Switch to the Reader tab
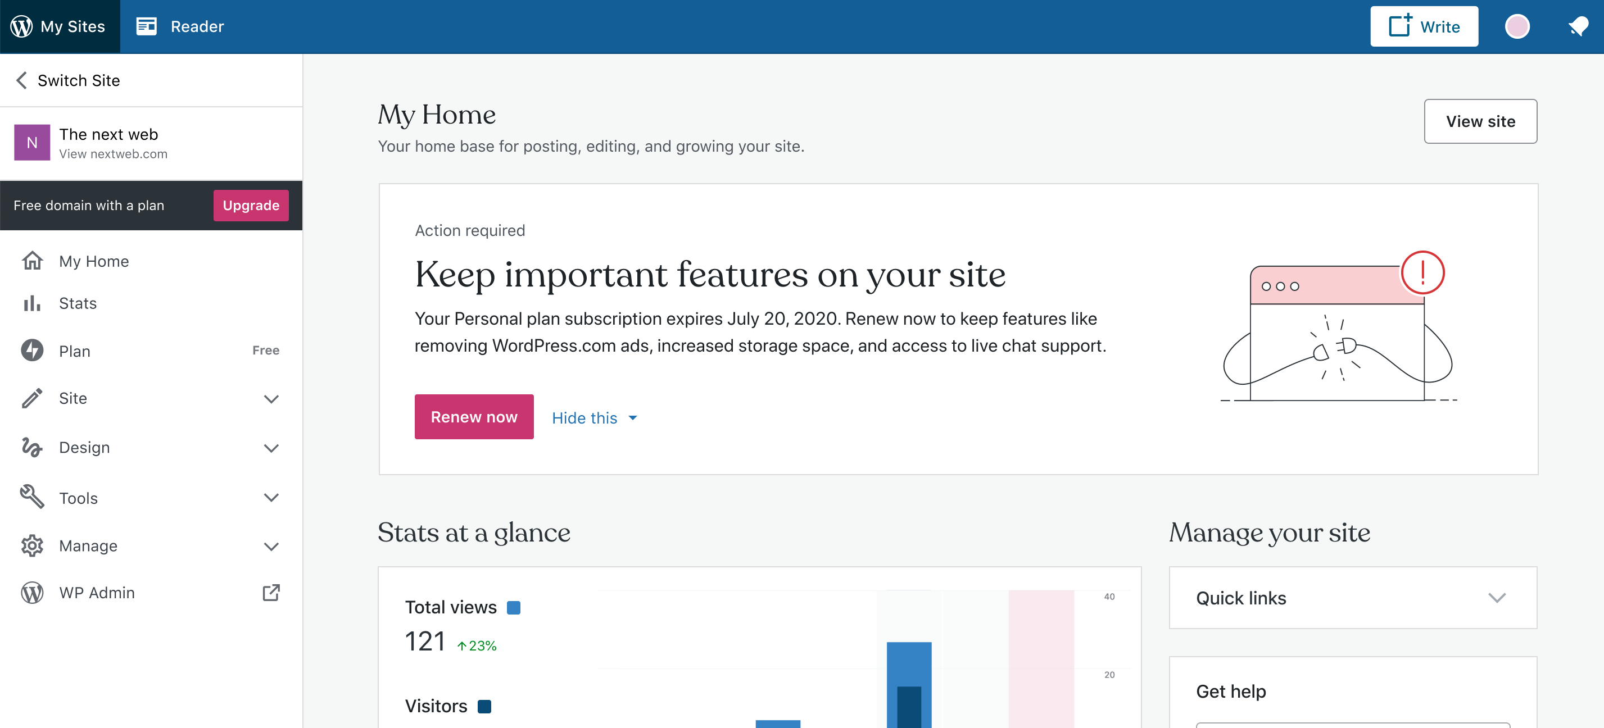Image resolution: width=1604 pixels, height=728 pixels. 180,26
